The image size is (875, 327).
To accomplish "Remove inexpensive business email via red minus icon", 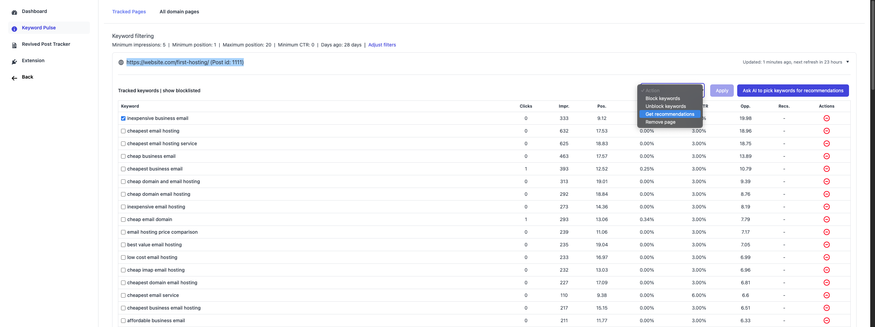I will pos(827,118).
